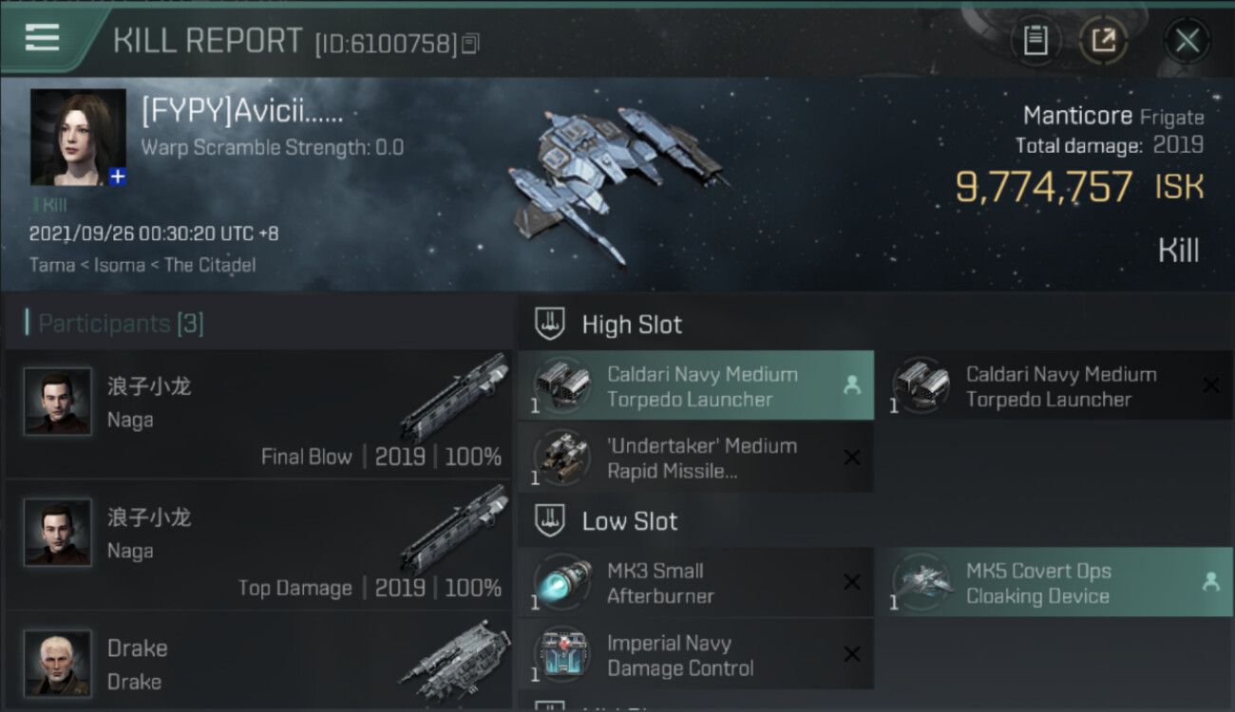Image resolution: width=1235 pixels, height=712 pixels.
Task: Open the final blow Naga participant entry
Action: pos(258,414)
